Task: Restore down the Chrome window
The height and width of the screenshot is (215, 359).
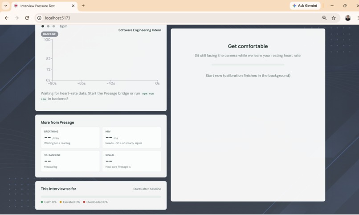Action: (x=345, y=6)
